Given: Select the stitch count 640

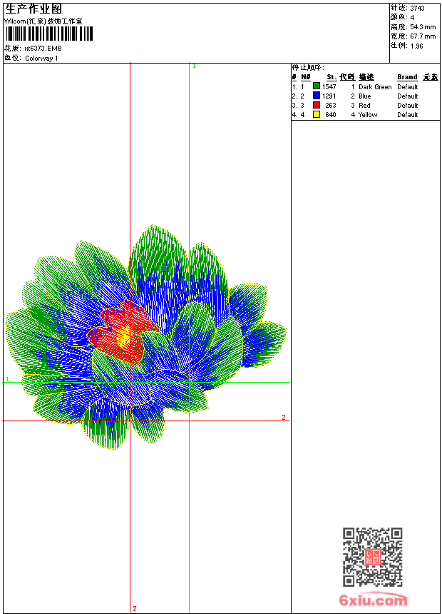Looking at the screenshot, I should coord(331,115).
